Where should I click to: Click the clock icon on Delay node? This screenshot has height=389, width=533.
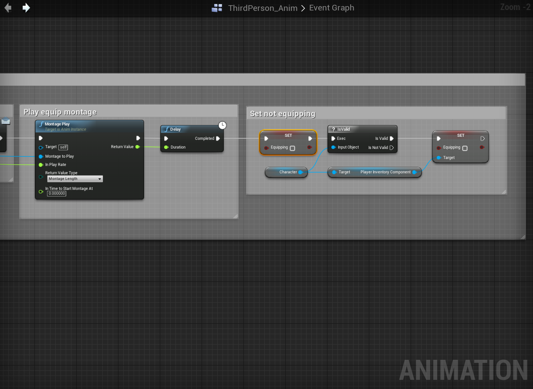coord(222,125)
